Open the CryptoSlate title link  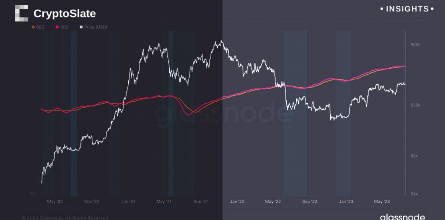pos(65,14)
